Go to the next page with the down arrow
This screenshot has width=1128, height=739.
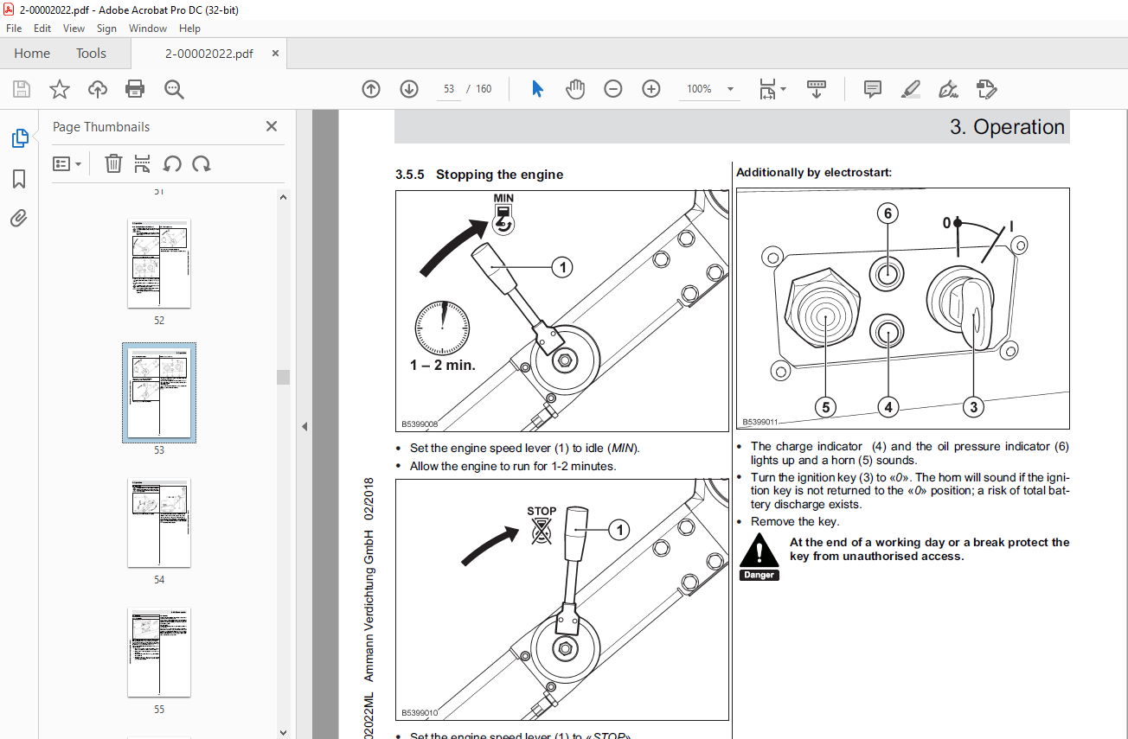click(409, 89)
